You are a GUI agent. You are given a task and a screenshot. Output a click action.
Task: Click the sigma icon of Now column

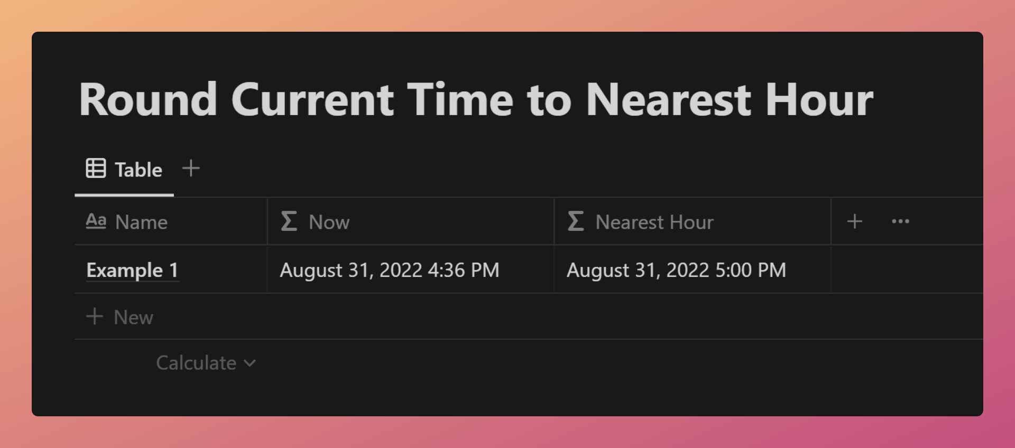(x=289, y=221)
